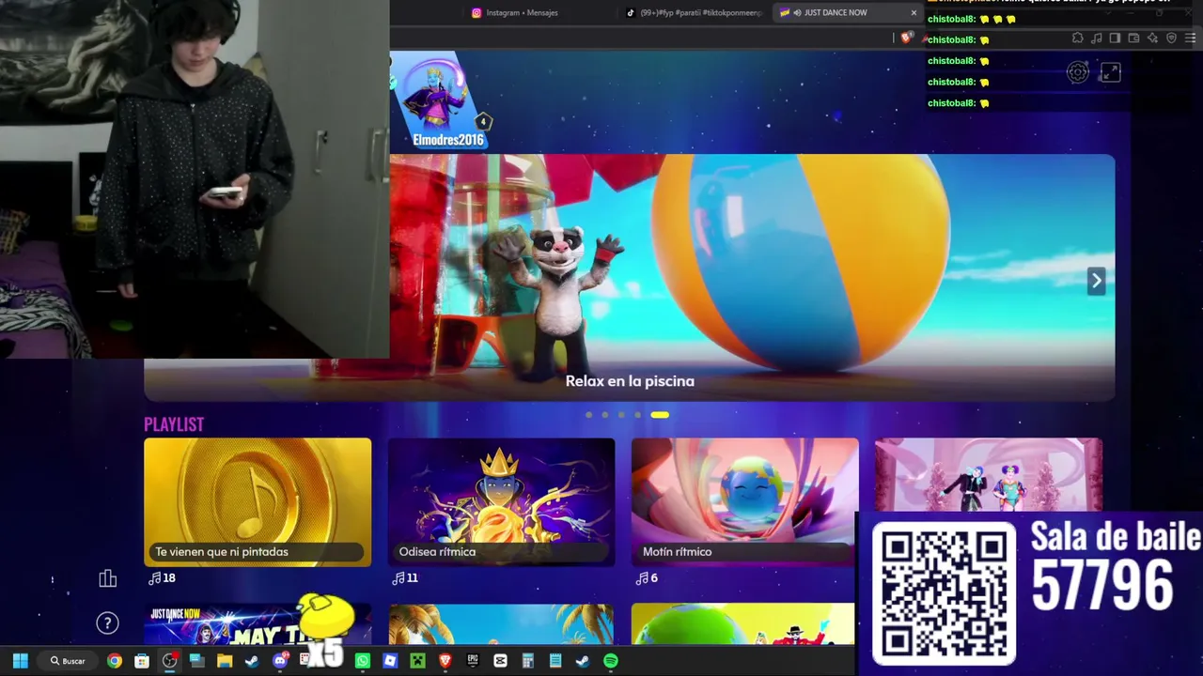Image resolution: width=1203 pixels, height=676 pixels.
Task: Click the Sala de baile QR code
Action: pos(945,594)
